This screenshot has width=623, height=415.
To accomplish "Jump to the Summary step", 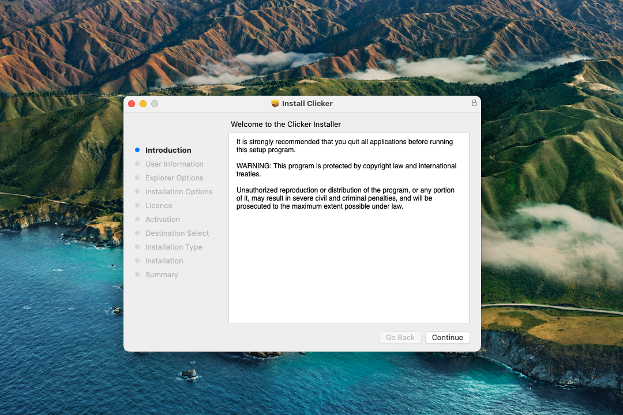I will (162, 275).
